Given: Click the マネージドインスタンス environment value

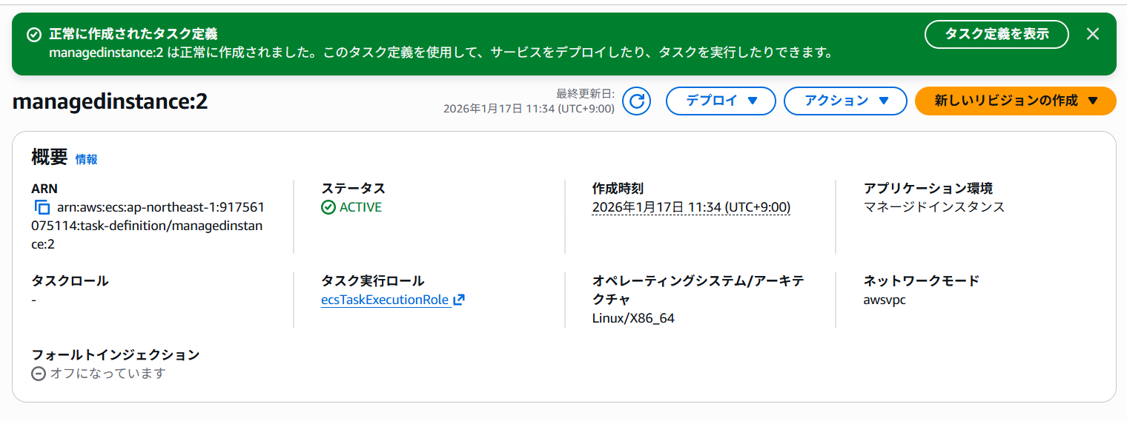Looking at the screenshot, I should click(x=934, y=207).
